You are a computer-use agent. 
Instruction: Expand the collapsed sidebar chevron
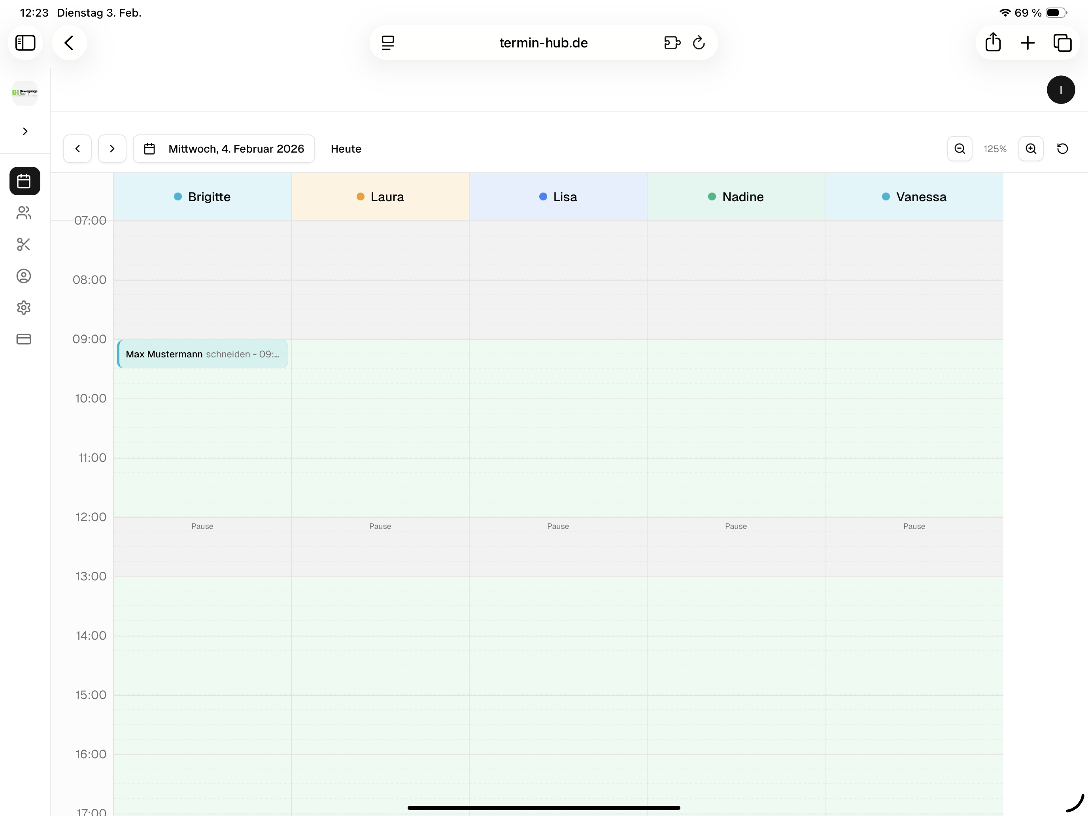coord(25,131)
